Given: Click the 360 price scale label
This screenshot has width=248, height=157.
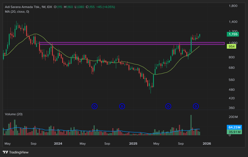Looking at the screenshot, I should pyautogui.click(x=232, y=108).
